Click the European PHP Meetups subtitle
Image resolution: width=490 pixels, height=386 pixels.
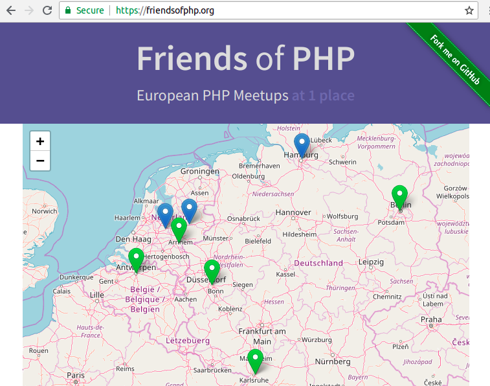pos(212,96)
